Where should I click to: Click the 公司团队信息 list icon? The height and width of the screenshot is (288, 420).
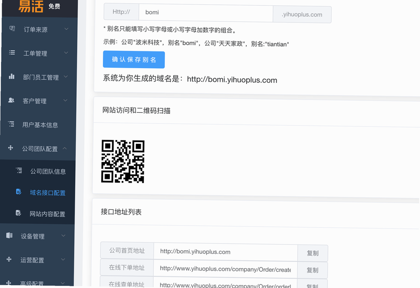pos(19,170)
